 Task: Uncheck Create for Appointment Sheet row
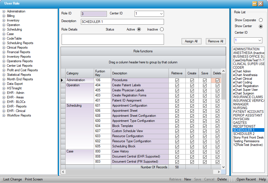pyautogui.click(x=192, y=111)
